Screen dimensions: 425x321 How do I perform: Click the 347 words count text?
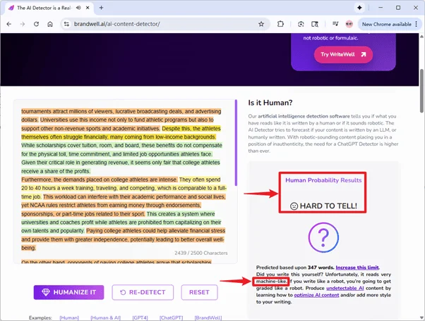coord(321,267)
